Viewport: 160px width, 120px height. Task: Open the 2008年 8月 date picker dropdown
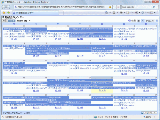pyautogui.click(x=30, y=20)
